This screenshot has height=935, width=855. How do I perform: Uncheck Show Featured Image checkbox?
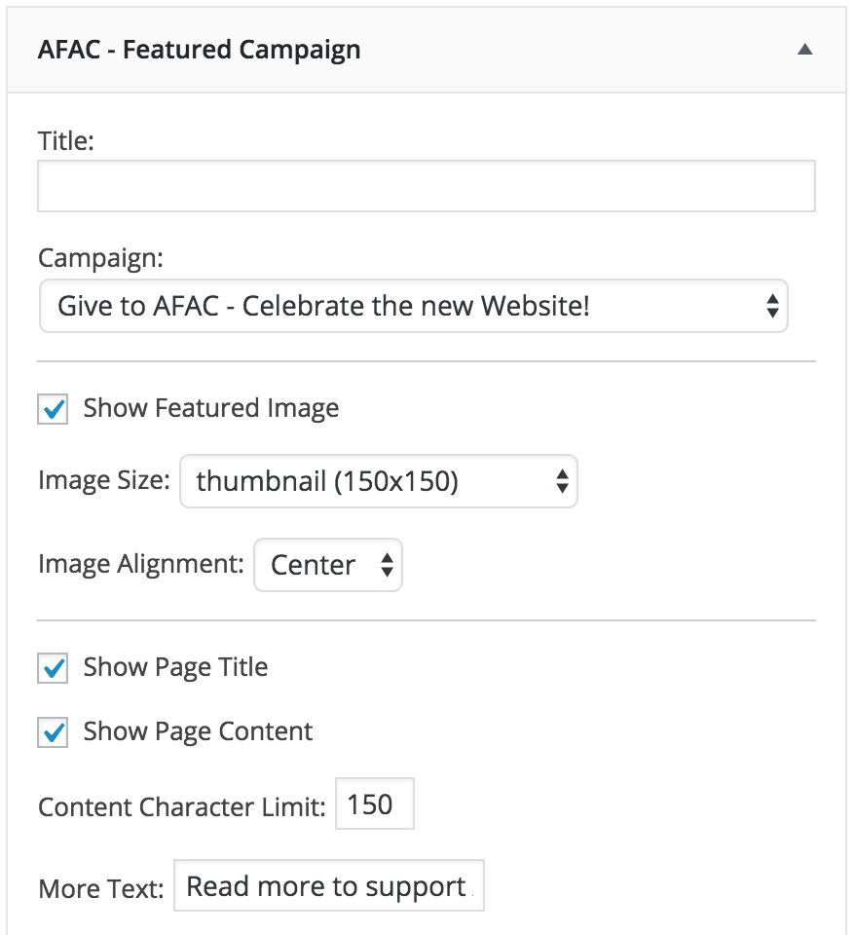pyautogui.click(x=53, y=409)
